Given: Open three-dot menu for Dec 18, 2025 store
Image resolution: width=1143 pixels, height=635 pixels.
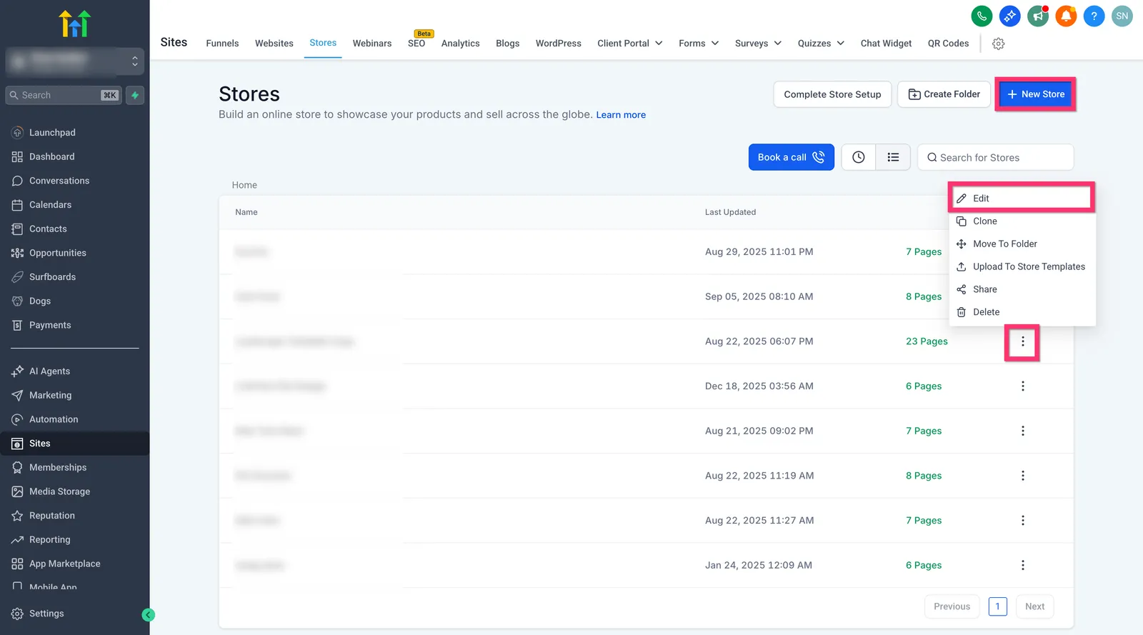Looking at the screenshot, I should point(1022,386).
